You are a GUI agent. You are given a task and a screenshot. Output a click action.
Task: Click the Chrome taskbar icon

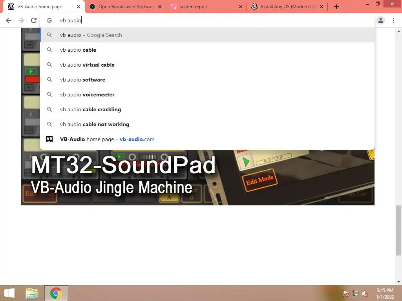(56, 293)
